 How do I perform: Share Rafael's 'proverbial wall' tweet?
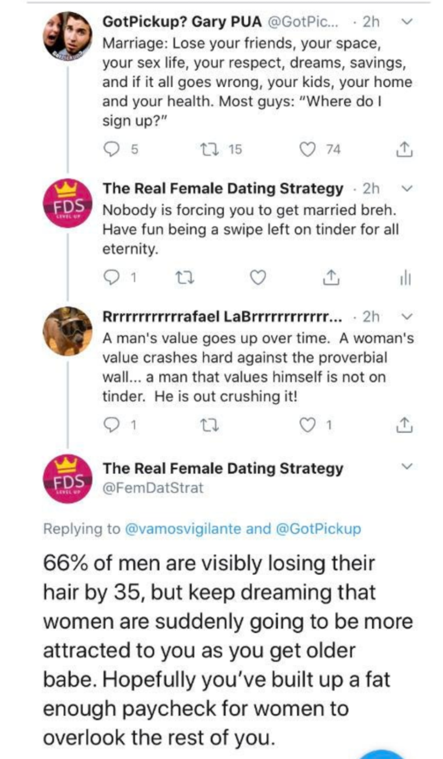pos(404,425)
